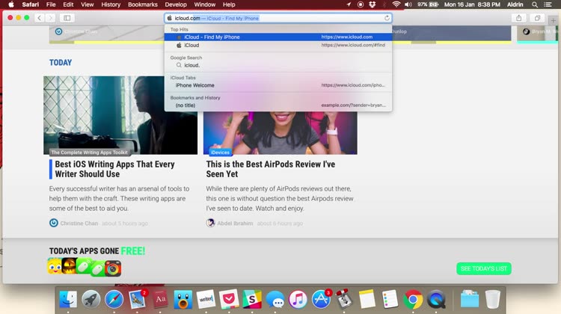
Task: Click the Mon 16 Jan 8:38 PM clock
Action: click(472, 4)
